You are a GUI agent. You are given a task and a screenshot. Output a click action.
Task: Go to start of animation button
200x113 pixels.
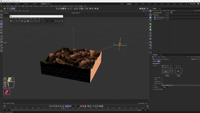point(50,106)
